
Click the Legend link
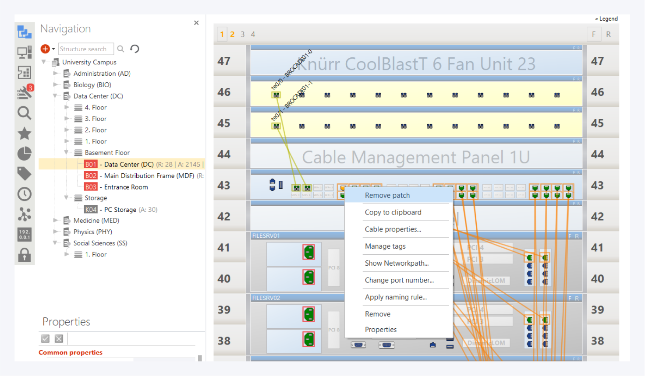[606, 19]
